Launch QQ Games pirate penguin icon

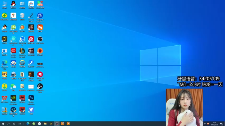tap(4, 28)
